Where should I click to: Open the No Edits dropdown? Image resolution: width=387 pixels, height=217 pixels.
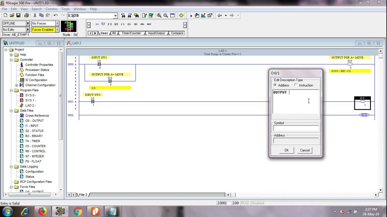point(28,30)
